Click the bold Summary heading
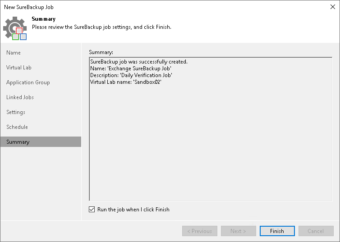The height and width of the screenshot is (242, 340). [44, 19]
